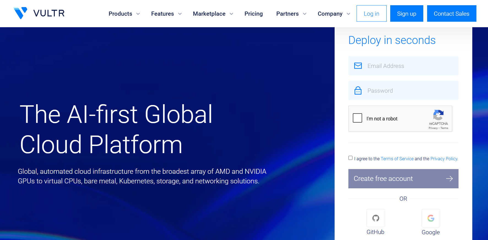The width and height of the screenshot is (488, 240).
Task: Click the Sign up button
Action: pos(407,13)
